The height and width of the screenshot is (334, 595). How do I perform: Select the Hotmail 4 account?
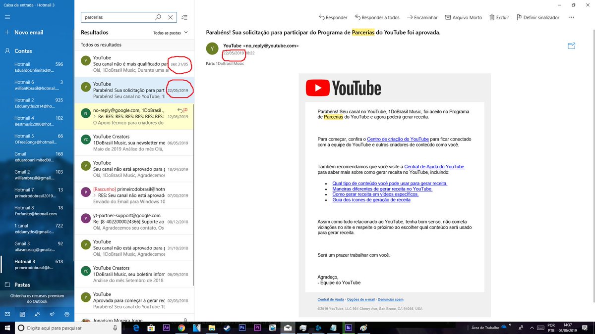[37, 121]
